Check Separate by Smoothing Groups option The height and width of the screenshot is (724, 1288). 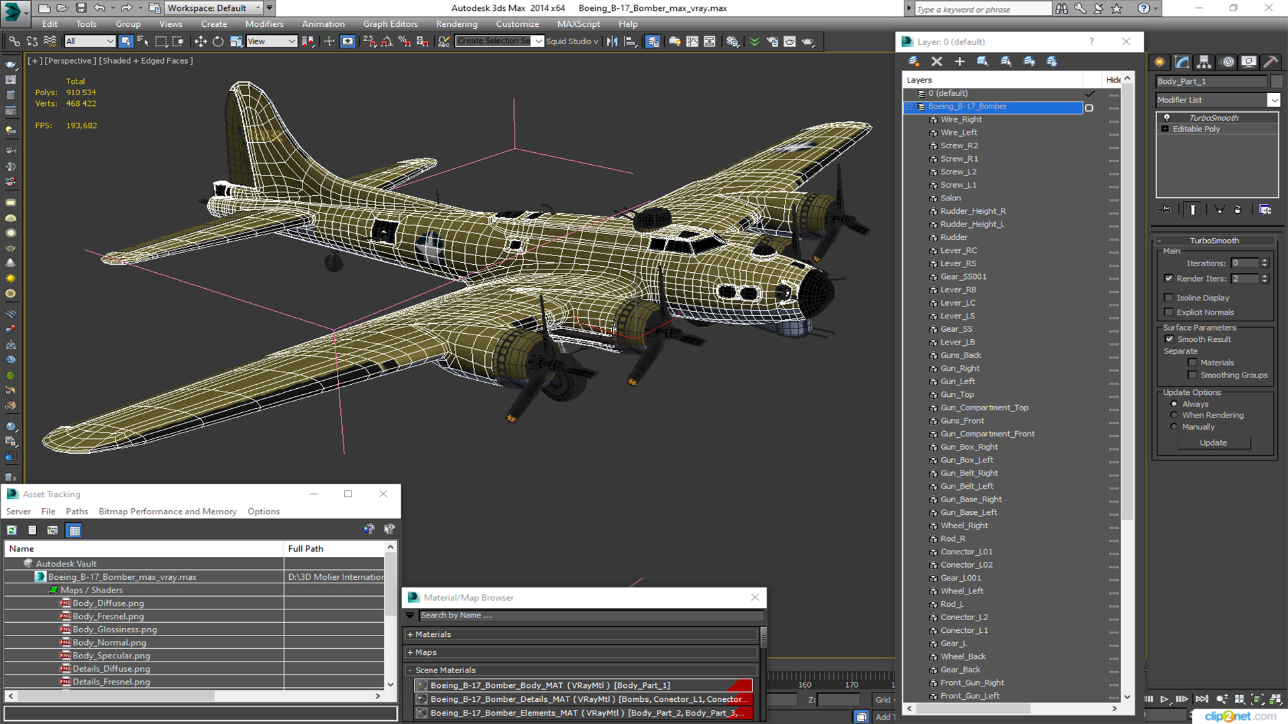coord(1192,375)
